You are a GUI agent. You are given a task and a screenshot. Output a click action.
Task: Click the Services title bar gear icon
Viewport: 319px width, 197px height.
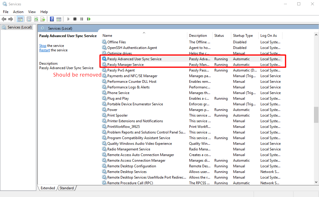4,4
